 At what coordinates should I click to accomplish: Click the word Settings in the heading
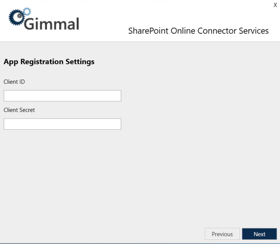coord(80,62)
